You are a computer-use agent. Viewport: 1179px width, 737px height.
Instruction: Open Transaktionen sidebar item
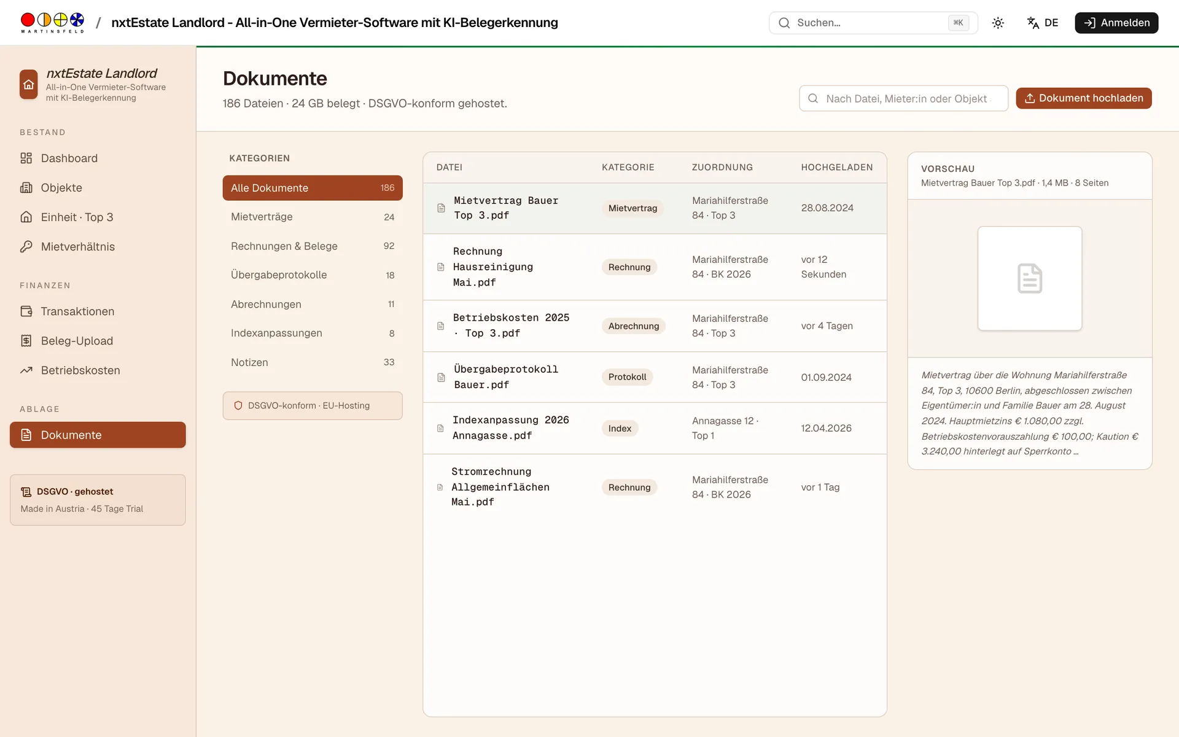click(98, 311)
